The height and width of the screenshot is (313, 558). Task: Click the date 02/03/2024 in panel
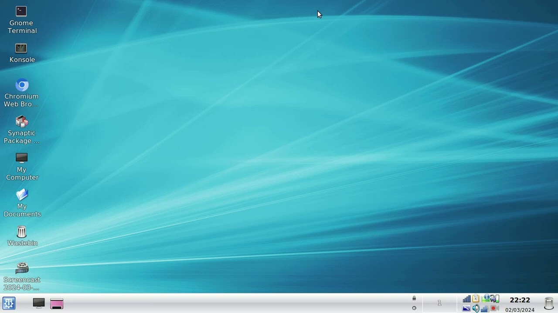(x=520, y=310)
